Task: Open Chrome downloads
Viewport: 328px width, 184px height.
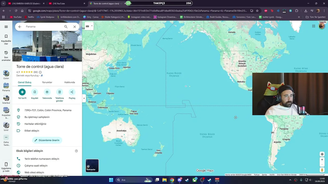Action: (306, 11)
